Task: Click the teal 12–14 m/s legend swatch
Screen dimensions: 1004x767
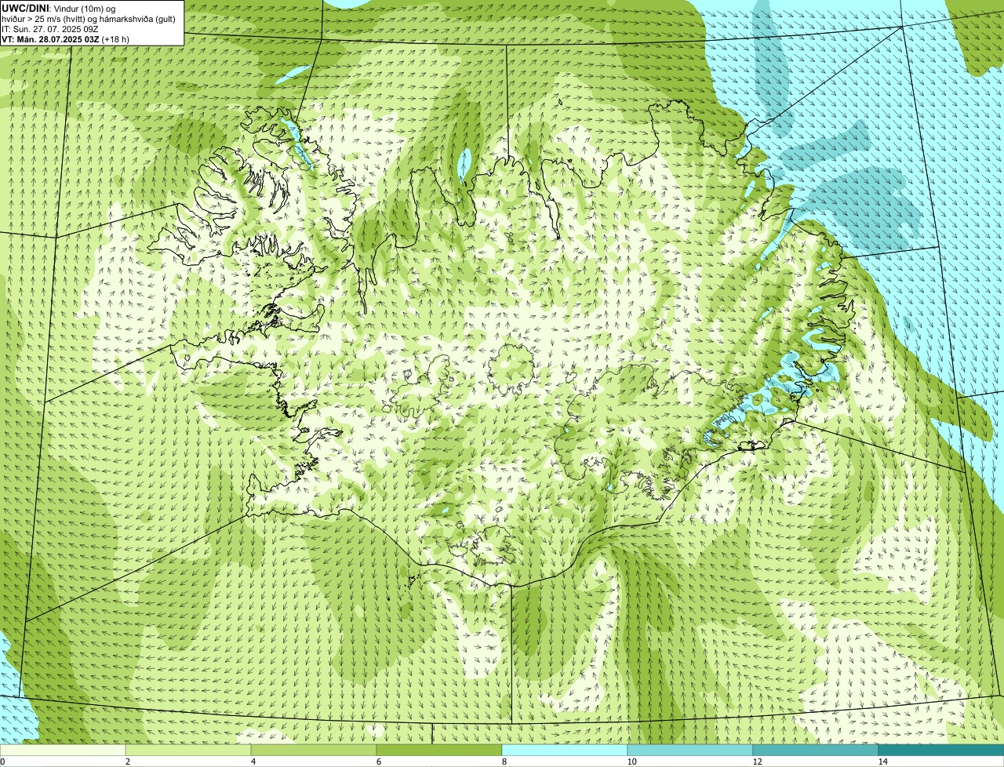Action: point(816,750)
